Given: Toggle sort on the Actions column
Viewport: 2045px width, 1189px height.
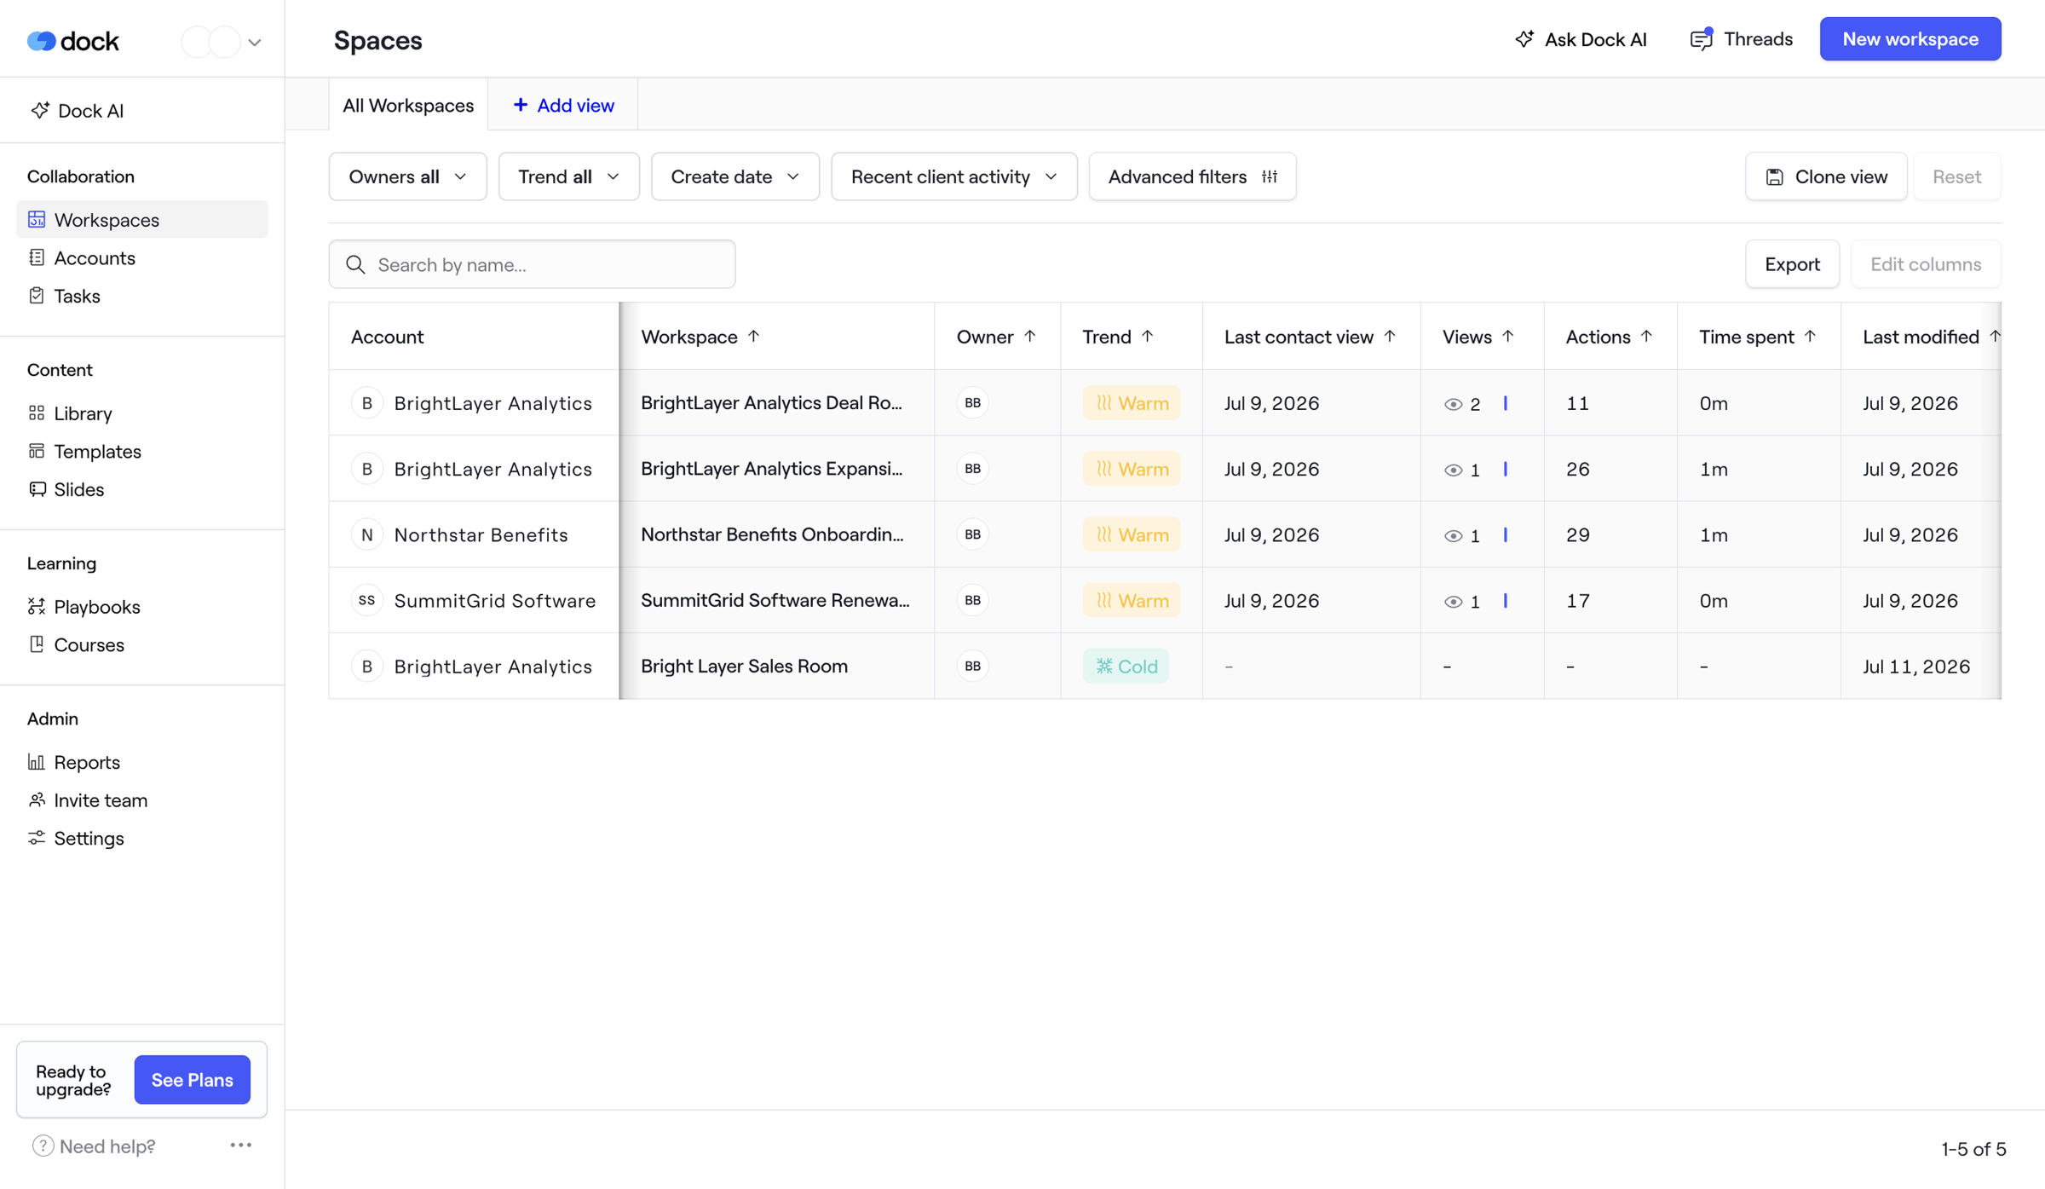Looking at the screenshot, I should coord(1646,336).
